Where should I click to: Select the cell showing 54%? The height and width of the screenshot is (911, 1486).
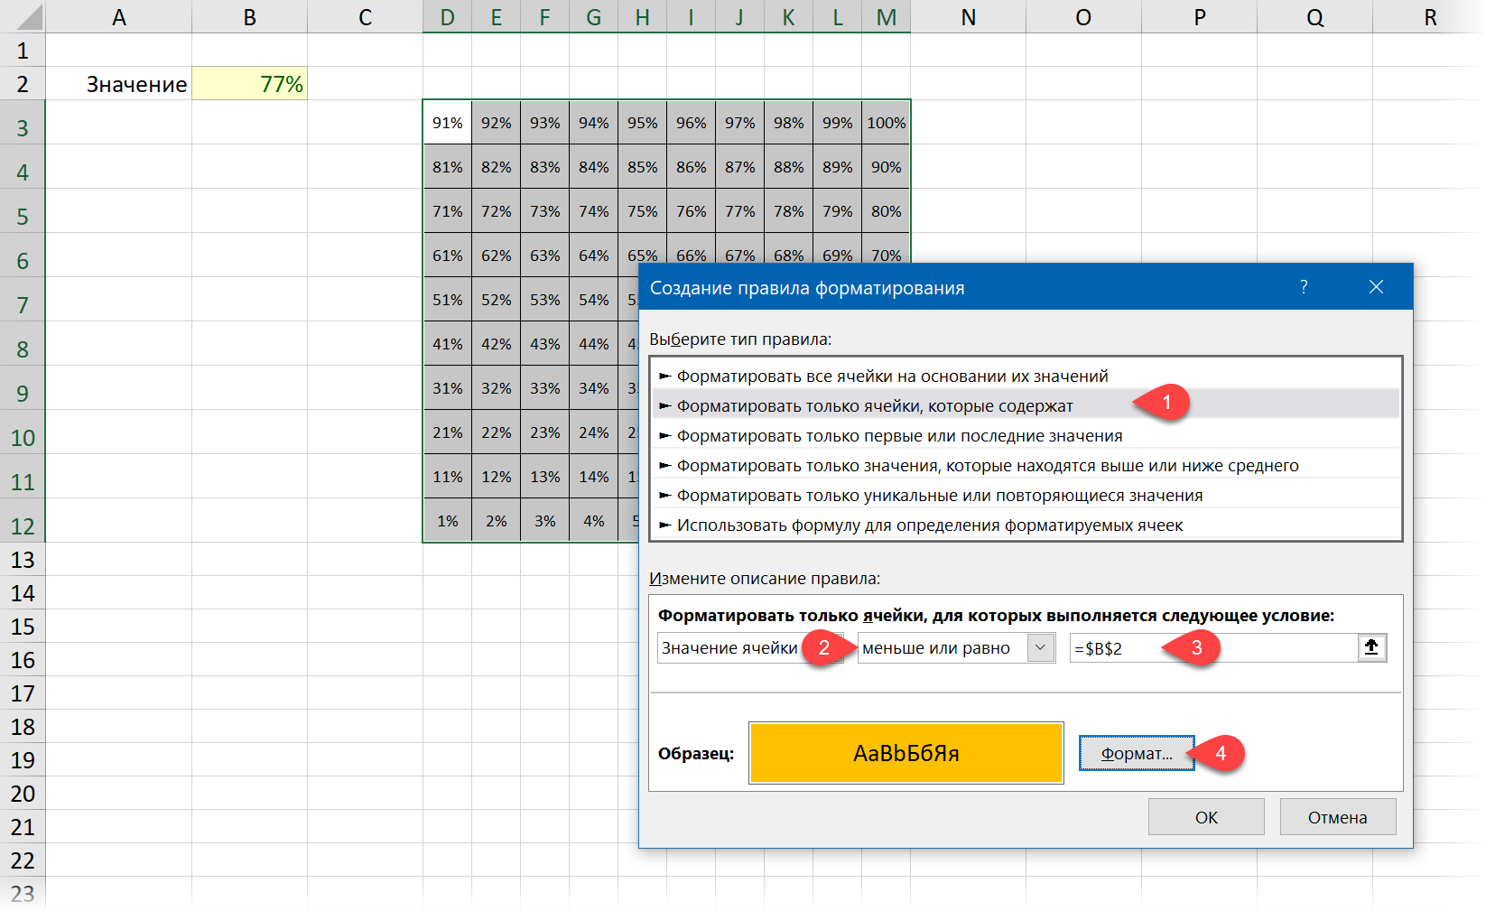point(593,300)
